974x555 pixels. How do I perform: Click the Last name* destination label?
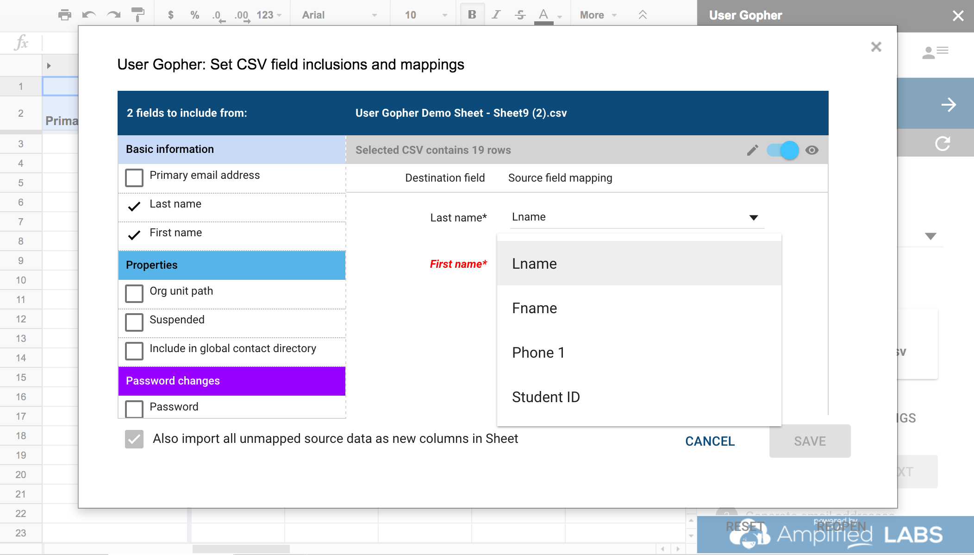point(458,218)
